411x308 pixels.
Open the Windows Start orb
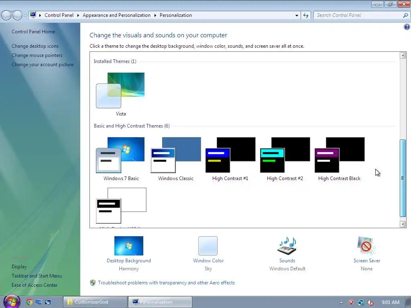coord(12,302)
